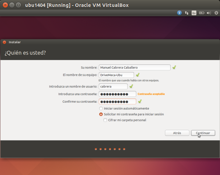Screen dimensions: 220x175
Task: Click the checkmark next to the username field
Action: pyautogui.click(x=131, y=86)
